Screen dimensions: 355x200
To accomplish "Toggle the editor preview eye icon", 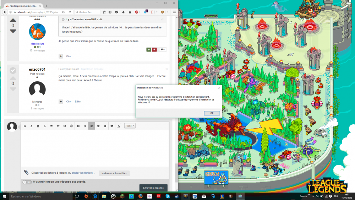I will point(112,126).
